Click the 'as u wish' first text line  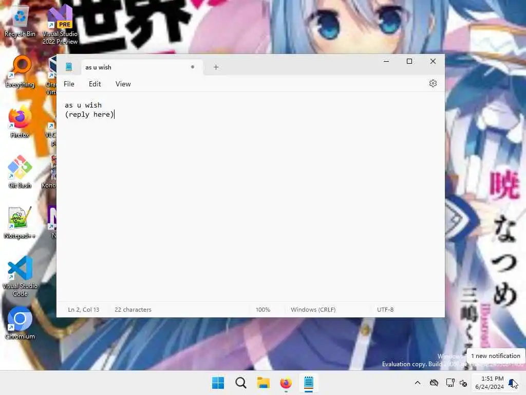83,105
